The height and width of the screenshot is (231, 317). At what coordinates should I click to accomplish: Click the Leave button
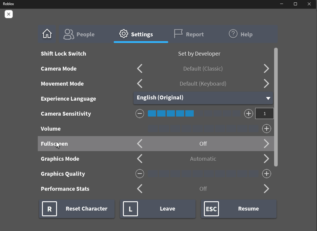[158, 209]
